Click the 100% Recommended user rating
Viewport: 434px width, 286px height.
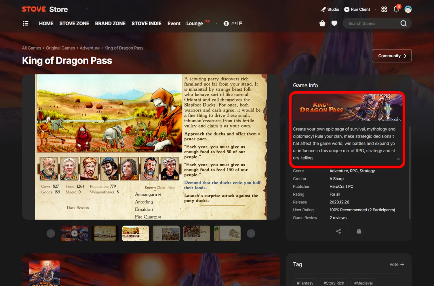point(362,210)
